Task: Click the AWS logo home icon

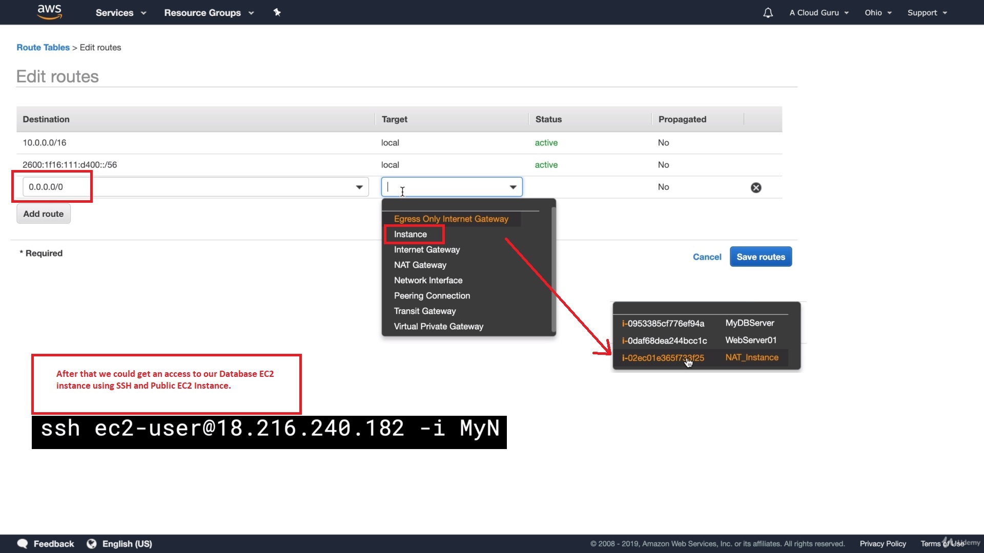Action: [49, 12]
